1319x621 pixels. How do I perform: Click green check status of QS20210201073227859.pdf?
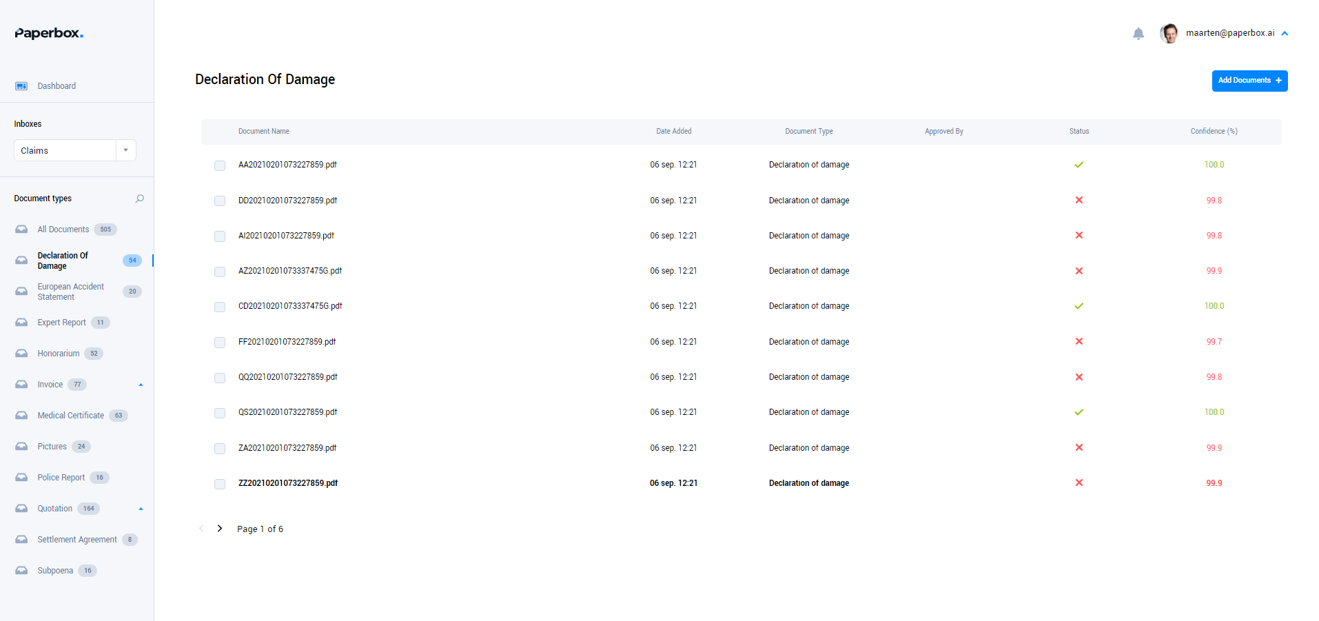point(1079,412)
